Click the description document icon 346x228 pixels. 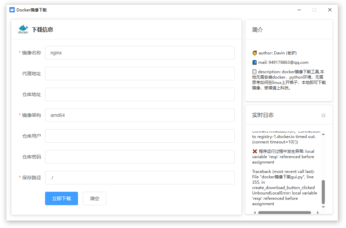click(255, 72)
